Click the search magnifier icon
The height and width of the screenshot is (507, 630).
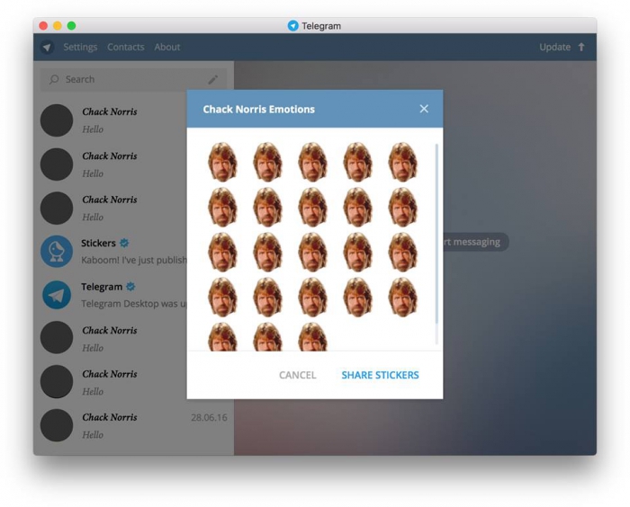(54, 79)
